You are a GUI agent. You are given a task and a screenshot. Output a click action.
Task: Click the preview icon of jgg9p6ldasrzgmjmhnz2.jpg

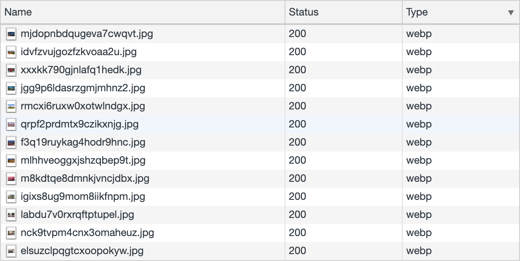(11, 88)
